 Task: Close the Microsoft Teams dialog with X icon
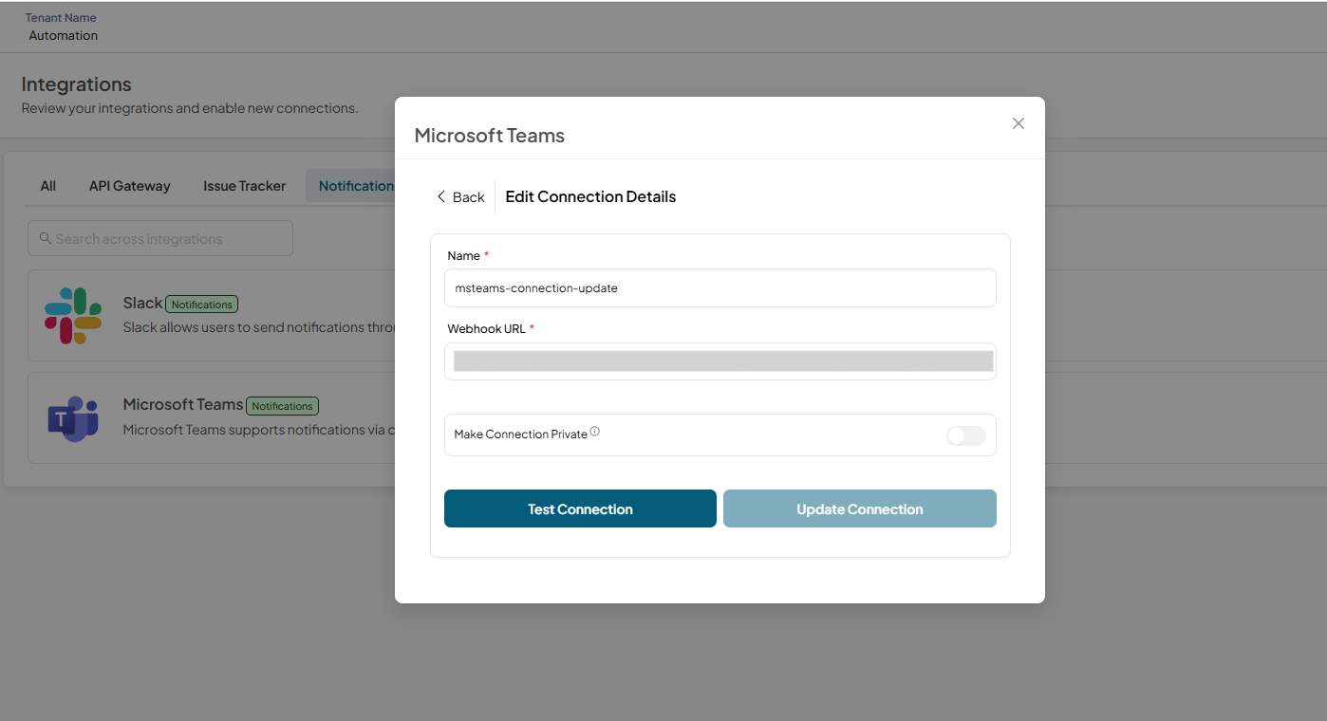tap(1019, 123)
